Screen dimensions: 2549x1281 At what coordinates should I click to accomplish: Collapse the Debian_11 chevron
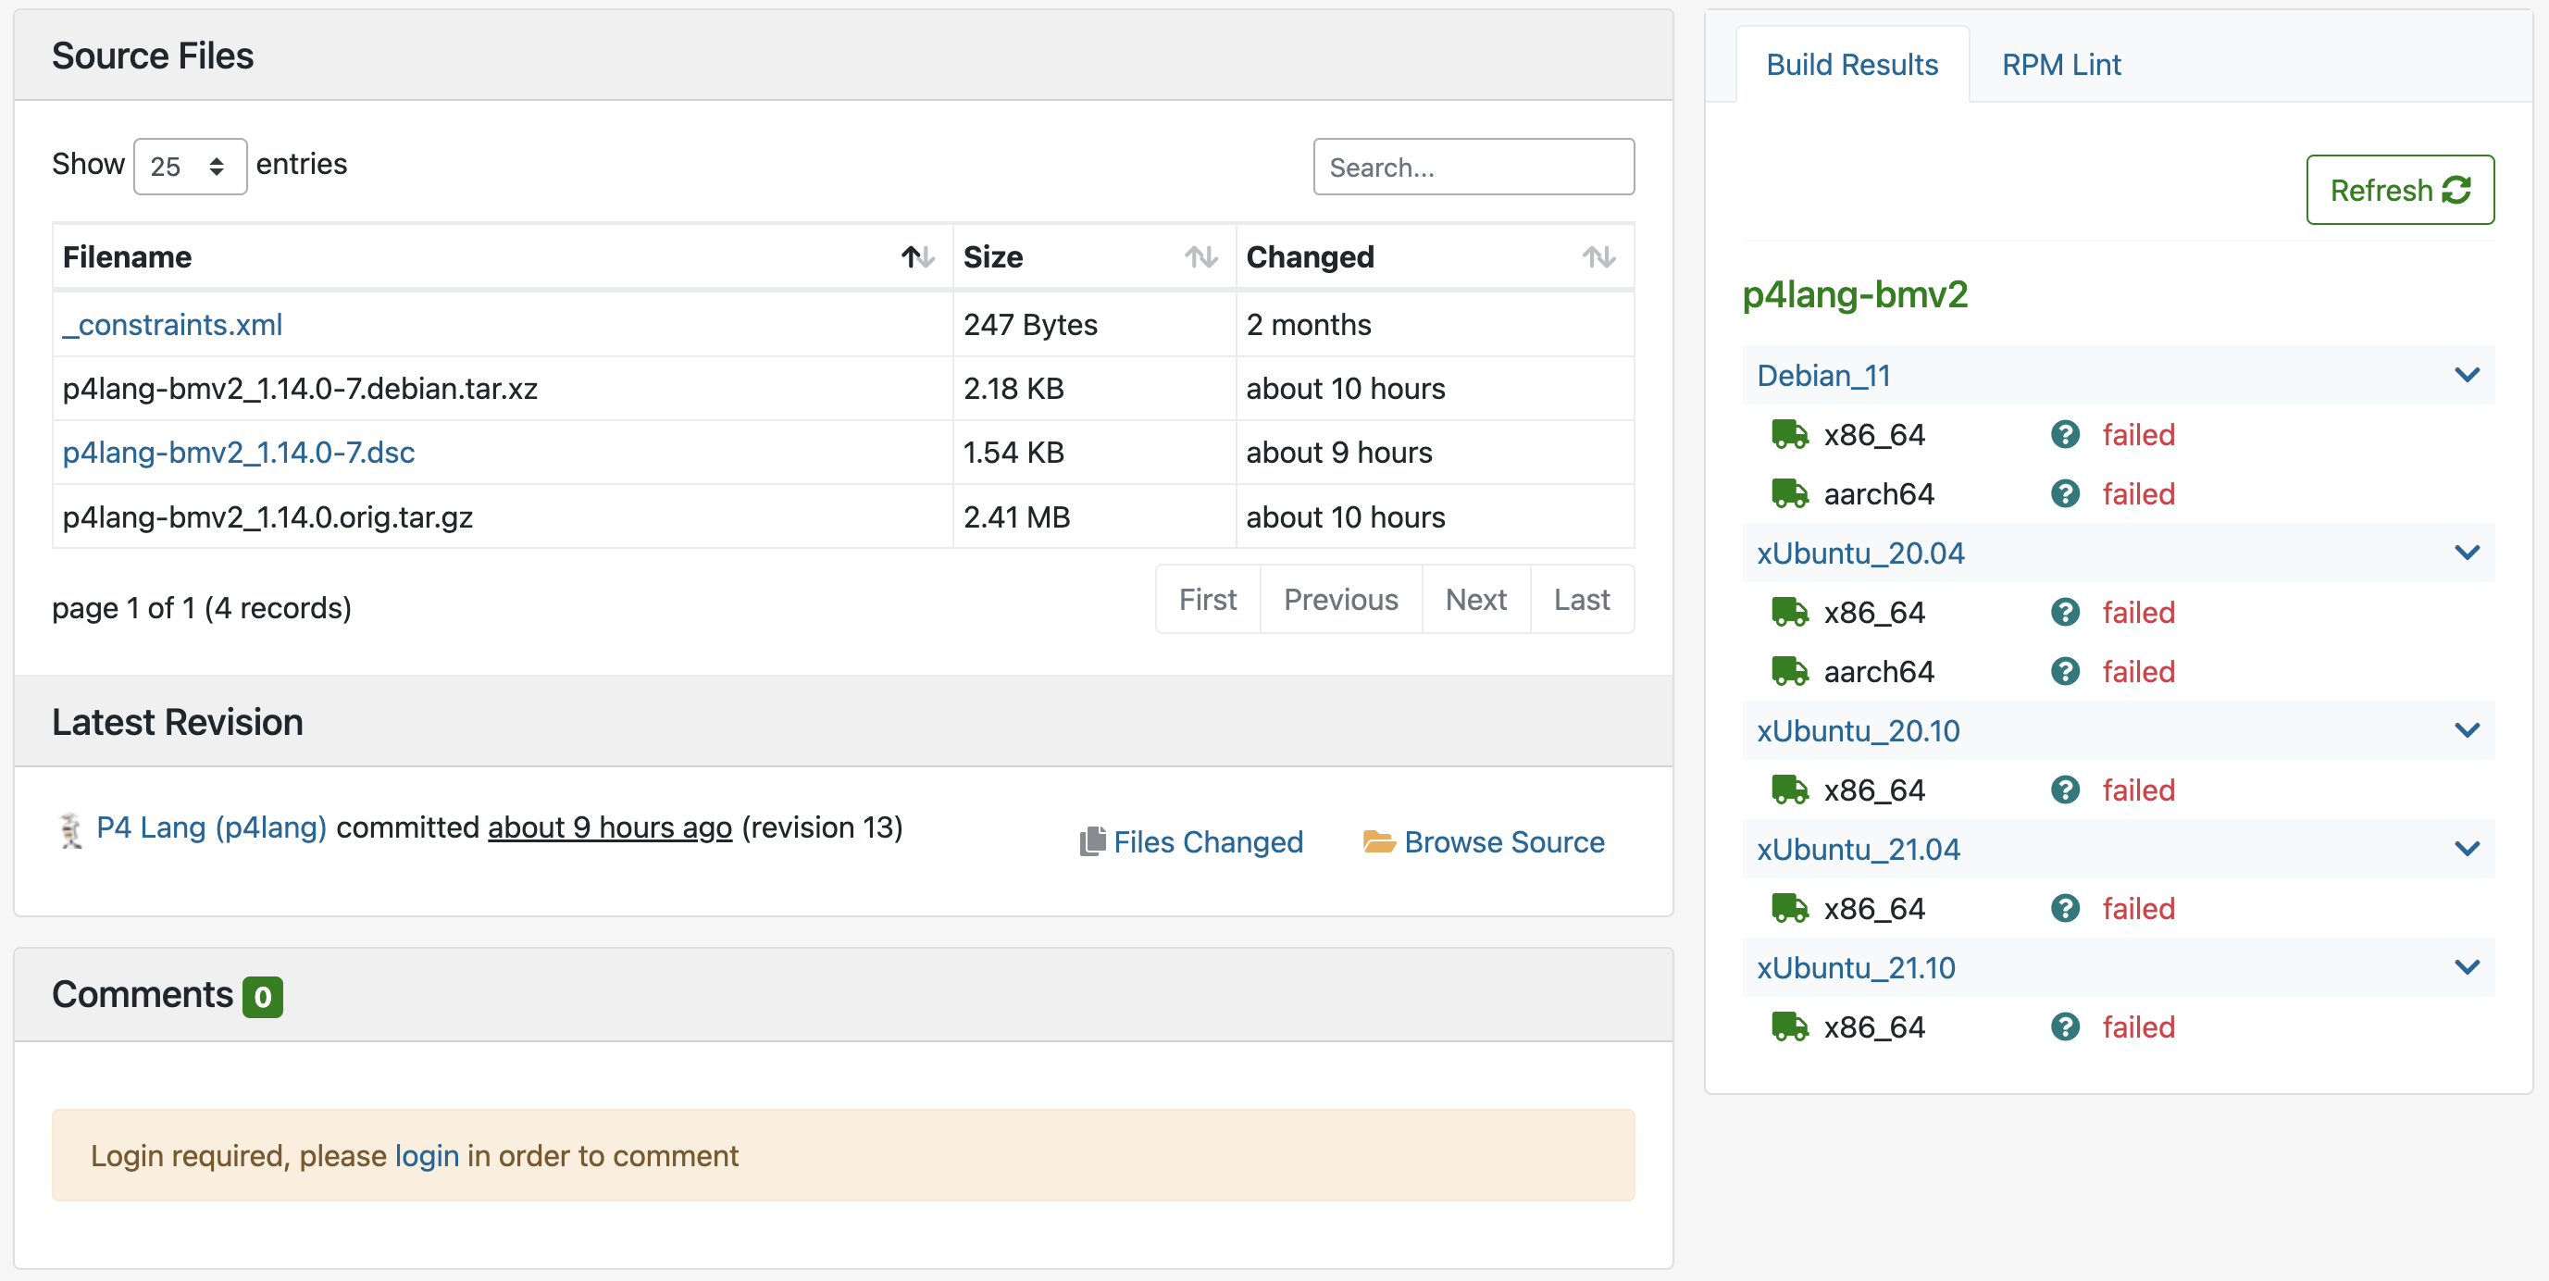tap(2467, 375)
